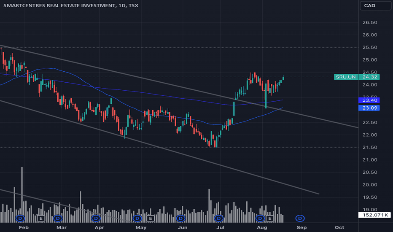The width and height of the screenshot is (393, 232).
Task: Click the Jun label on time axis
Action: tap(183, 227)
